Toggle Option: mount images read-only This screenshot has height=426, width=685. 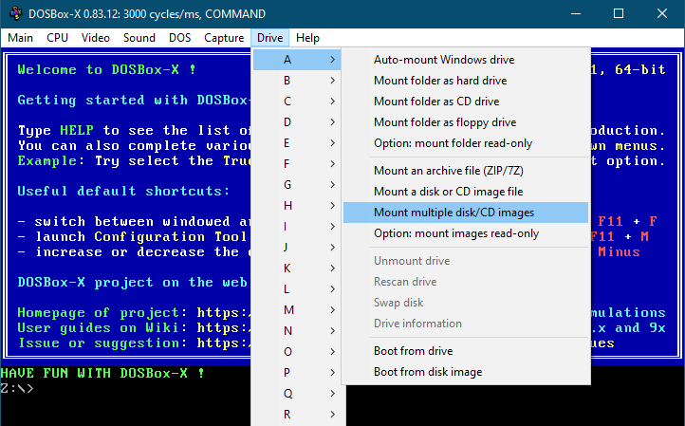[x=466, y=233]
